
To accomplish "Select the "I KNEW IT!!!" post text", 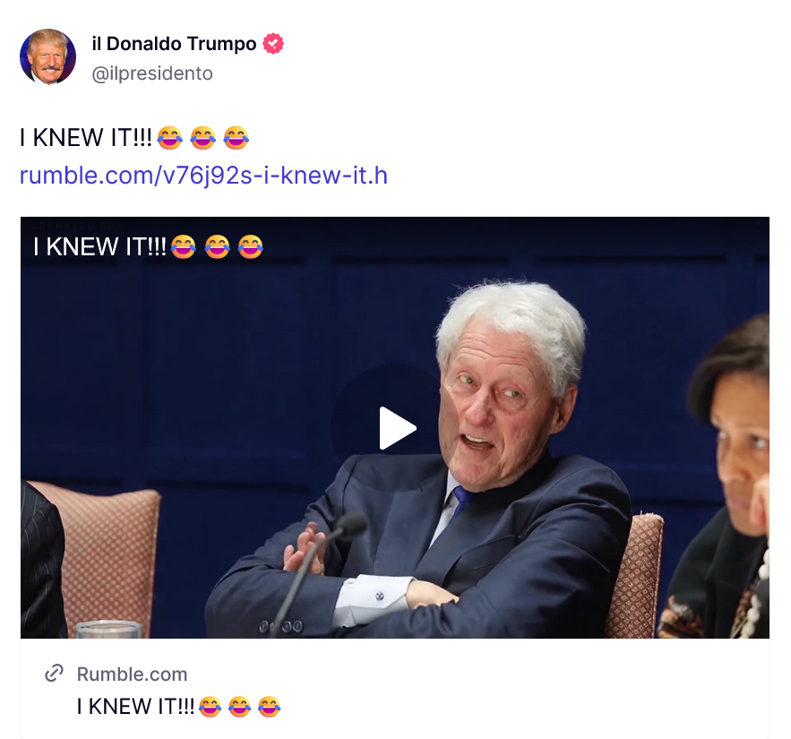I will [x=86, y=138].
